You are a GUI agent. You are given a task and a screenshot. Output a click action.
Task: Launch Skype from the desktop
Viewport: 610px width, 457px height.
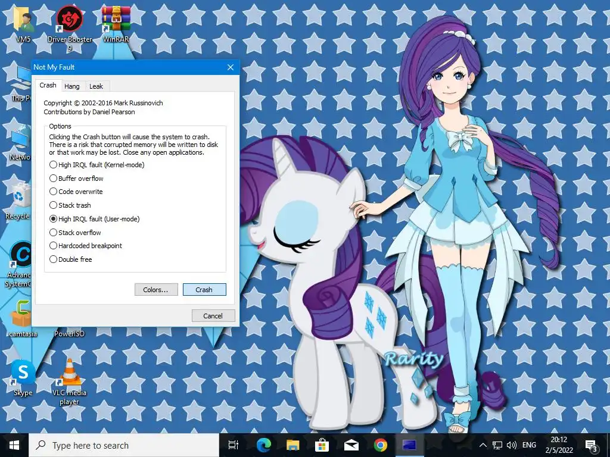point(23,378)
